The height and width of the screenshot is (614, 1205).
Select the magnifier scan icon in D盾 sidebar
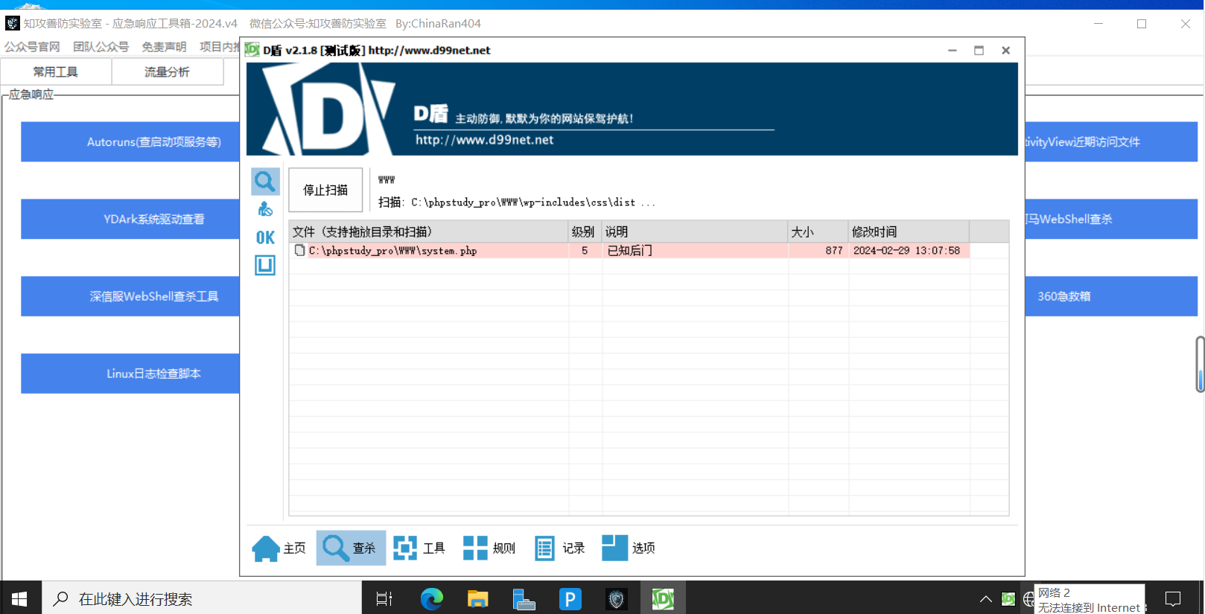pyautogui.click(x=265, y=181)
